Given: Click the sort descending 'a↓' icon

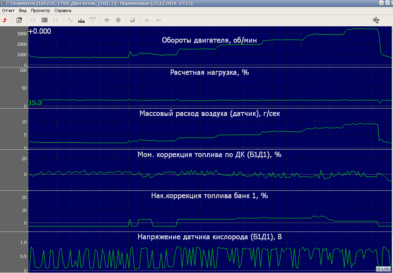Looking at the screenshot, I should (x=147, y=20).
